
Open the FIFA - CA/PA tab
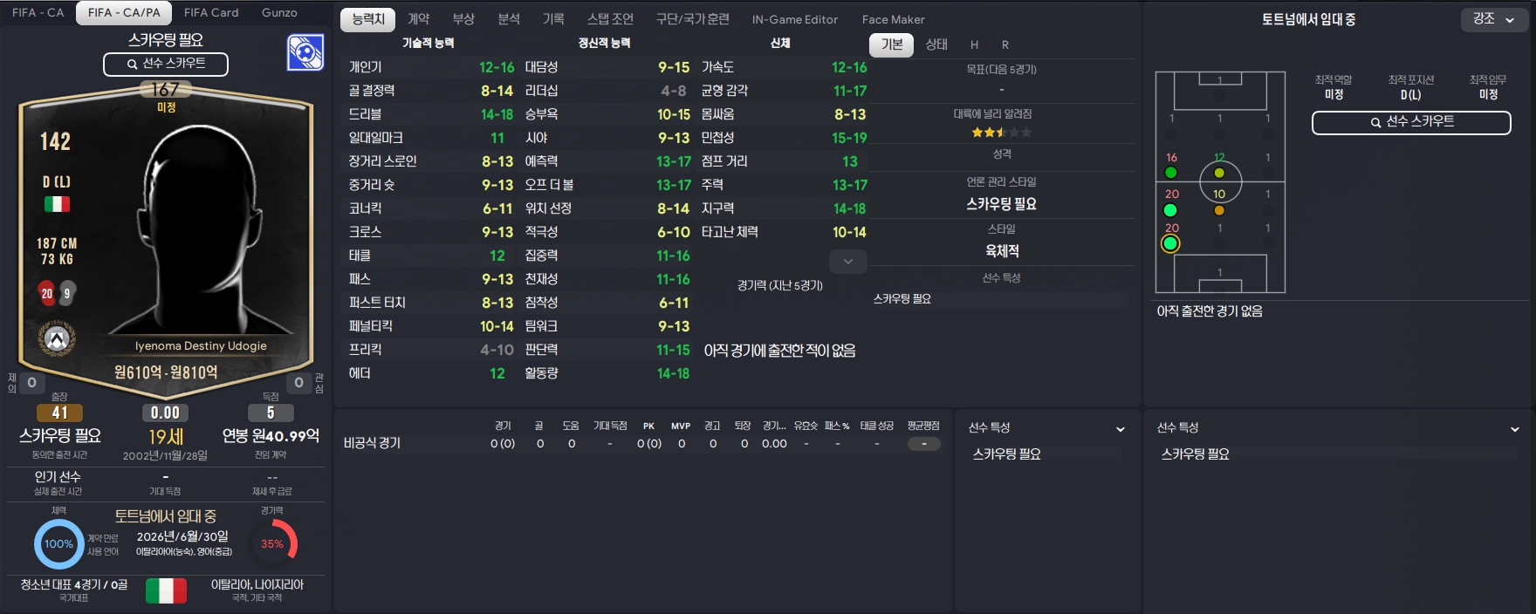coord(124,12)
